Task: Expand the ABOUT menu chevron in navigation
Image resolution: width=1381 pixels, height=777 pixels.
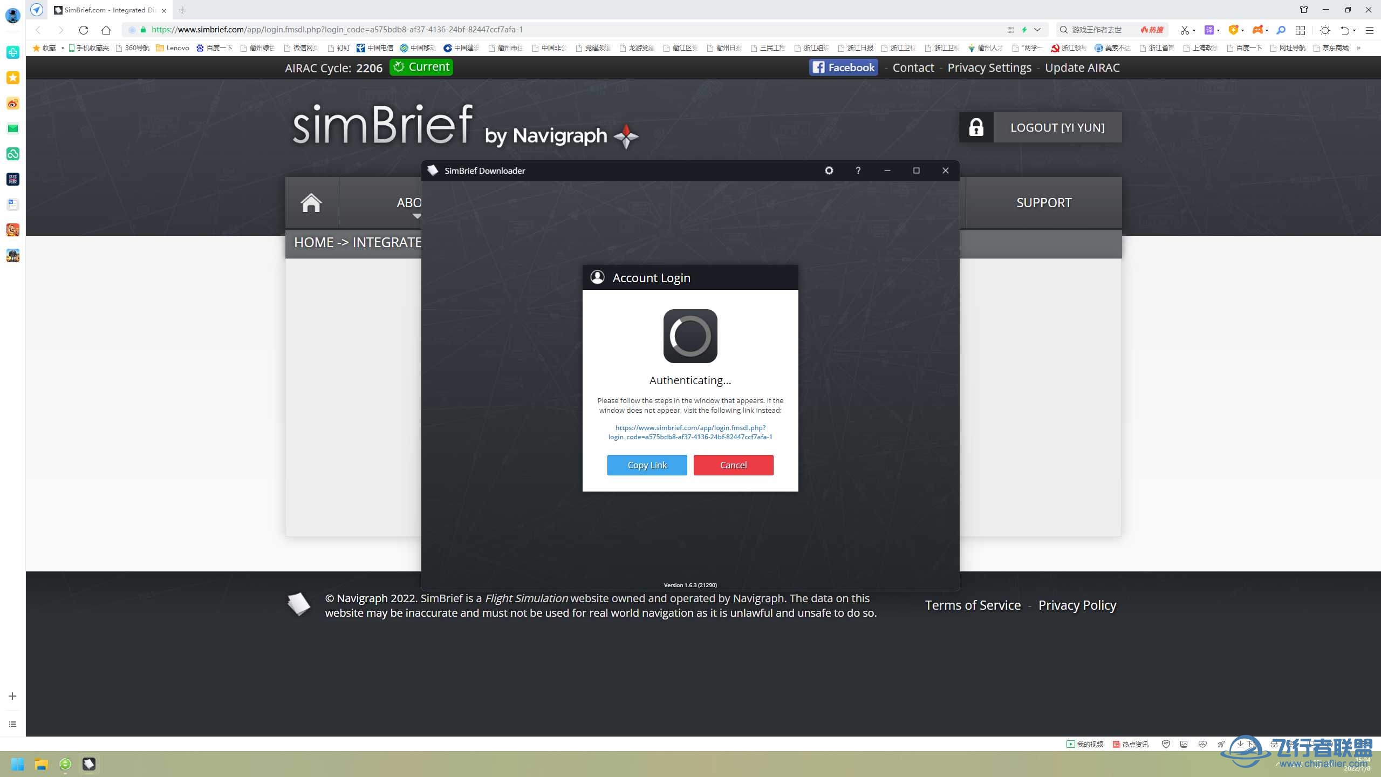Action: (416, 216)
